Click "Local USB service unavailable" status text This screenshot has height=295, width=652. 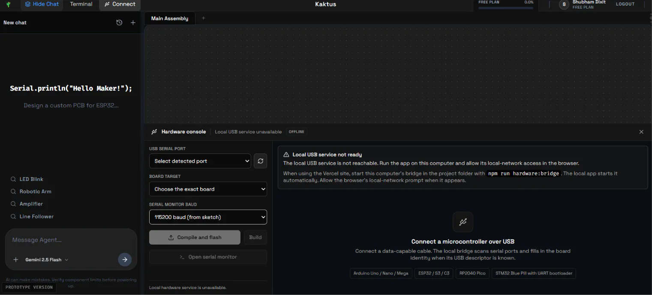(x=248, y=132)
